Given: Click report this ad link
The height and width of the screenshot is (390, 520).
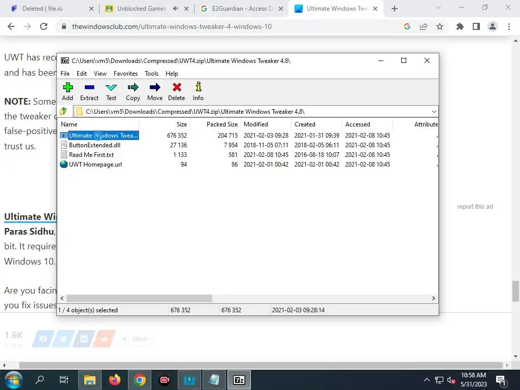Looking at the screenshot, I should [x=475, y=207].
